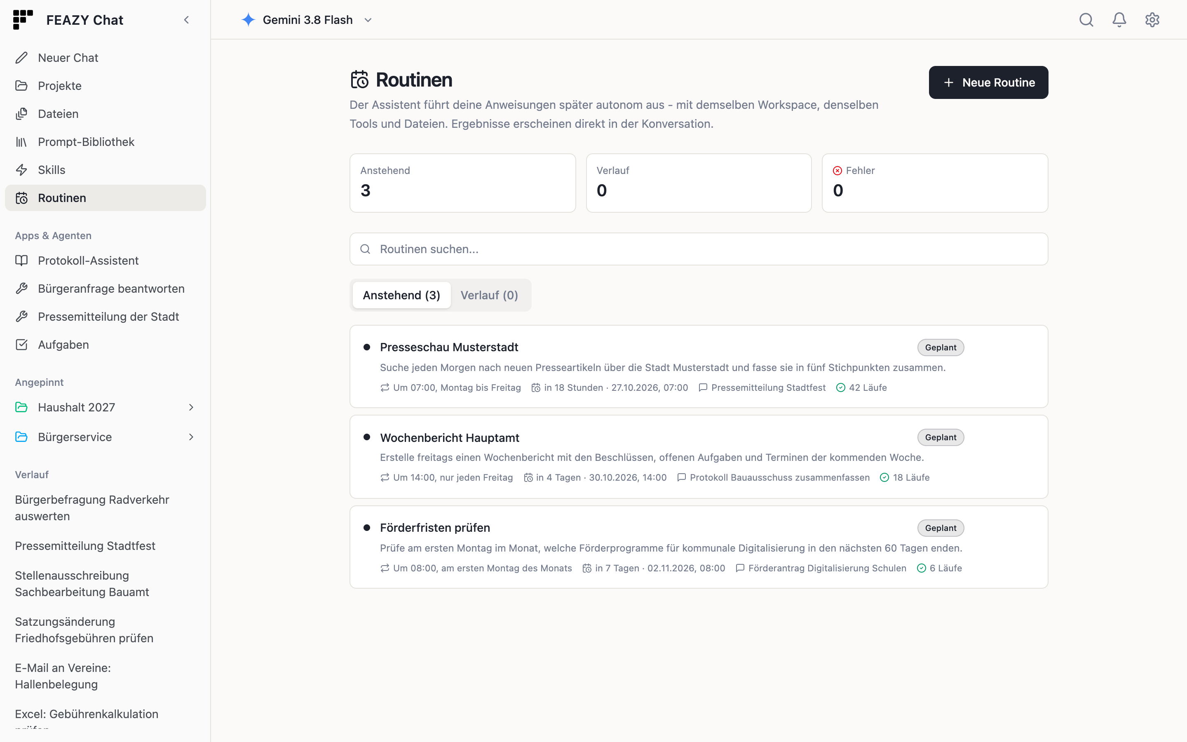The width and height of the screenshot is (1187, 742).
Task: Open Stellenausschreibung Sachbearbeitung Bauamt chat
Action: coord(82,583)
